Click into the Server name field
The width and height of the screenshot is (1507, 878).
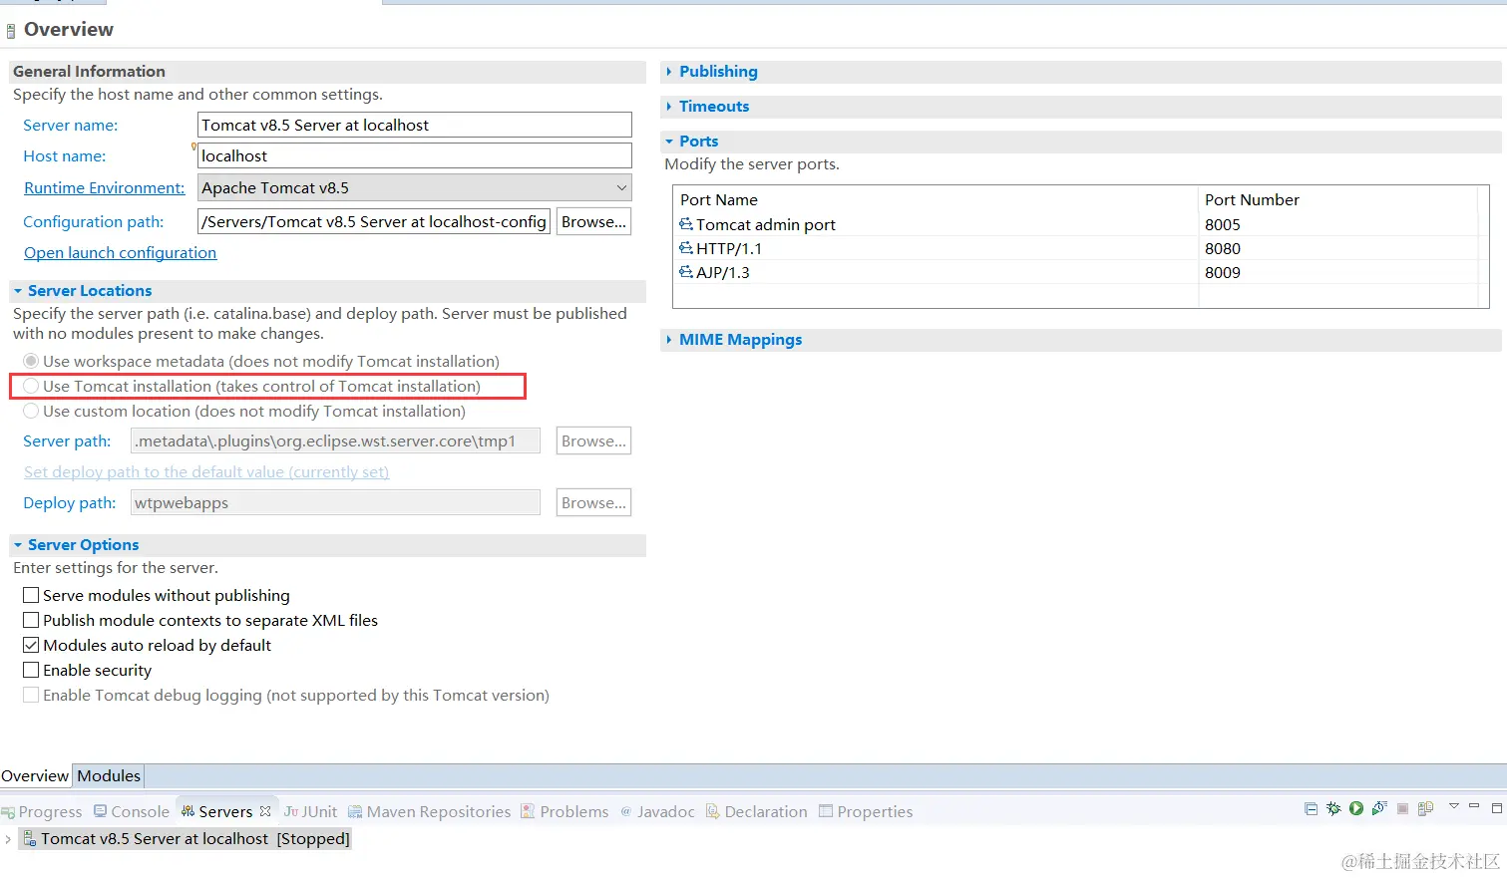(415, 125)
